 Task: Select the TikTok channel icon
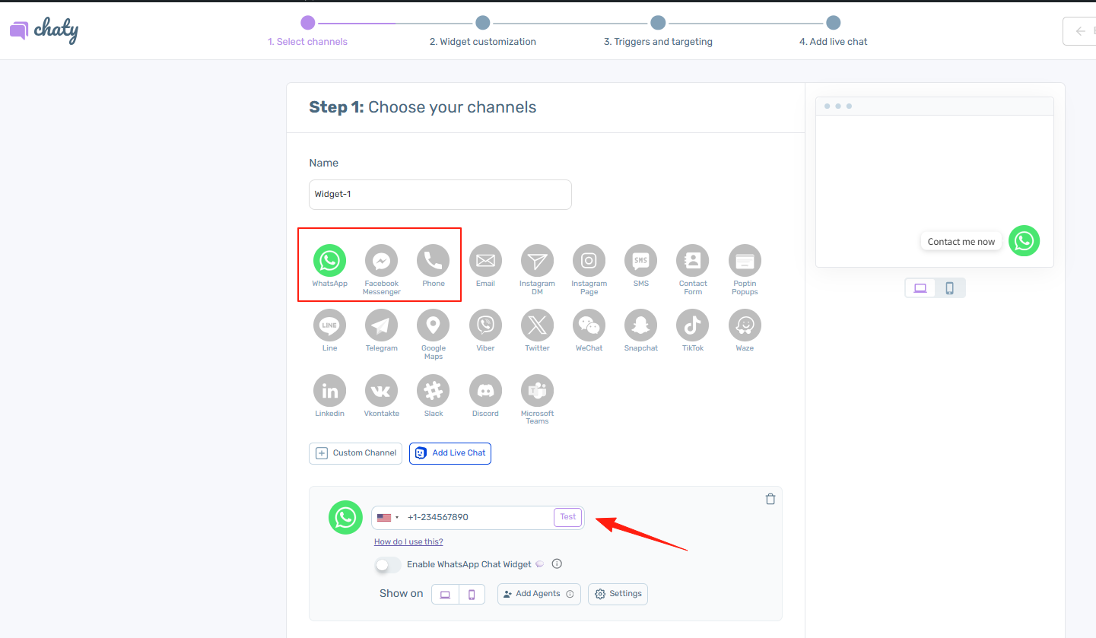coord(692,325)
